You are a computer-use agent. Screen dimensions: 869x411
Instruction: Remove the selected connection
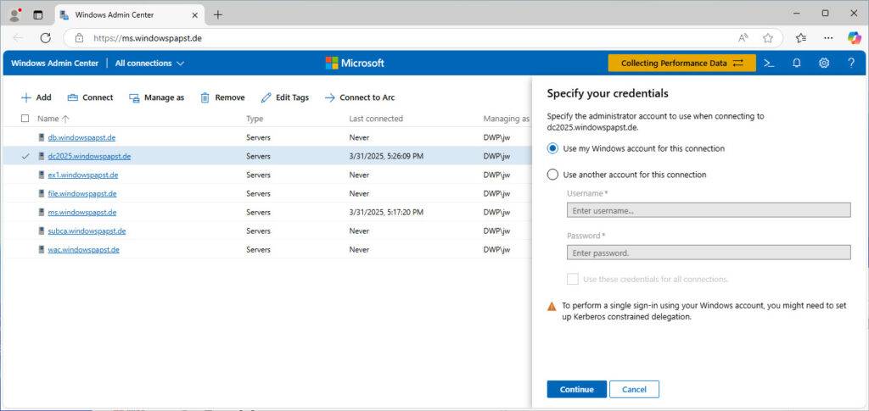[x=222, y=97]
